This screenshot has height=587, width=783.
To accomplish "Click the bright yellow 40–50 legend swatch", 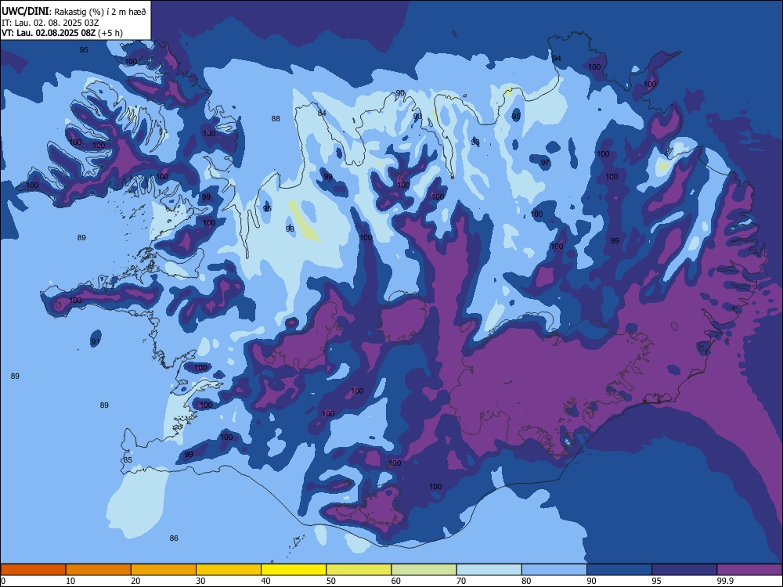I will pyautogui.click(x=294, y=570).
